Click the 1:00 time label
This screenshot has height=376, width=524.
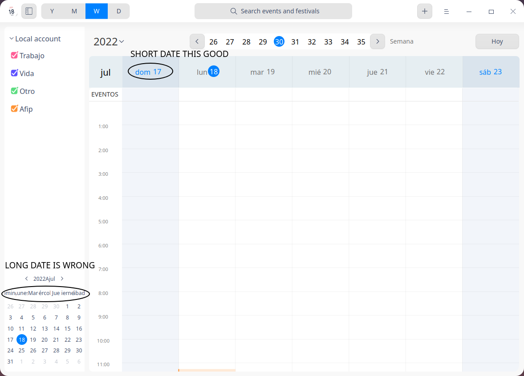pos(103,126)
